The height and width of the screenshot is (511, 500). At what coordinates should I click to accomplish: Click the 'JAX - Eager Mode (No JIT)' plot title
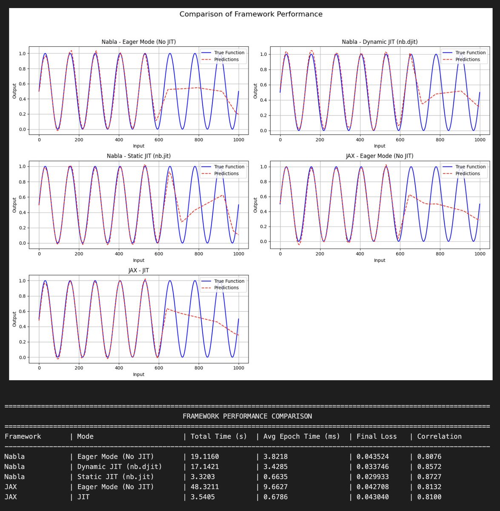click(380, 156)
